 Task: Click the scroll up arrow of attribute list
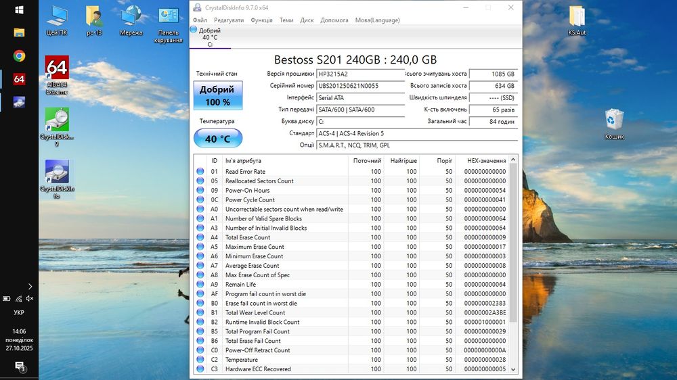(513, 160)
